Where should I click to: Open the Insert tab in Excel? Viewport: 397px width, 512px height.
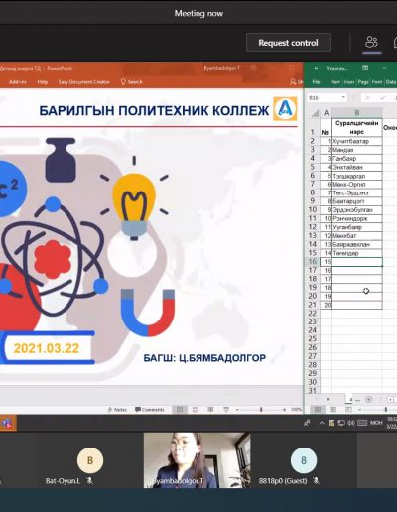tap(349, 82)
